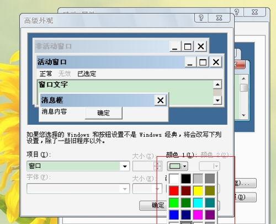Viewport: 276px width, 224px height.
Task: Pick the white color swatch
Action: [x=174, y=179]
